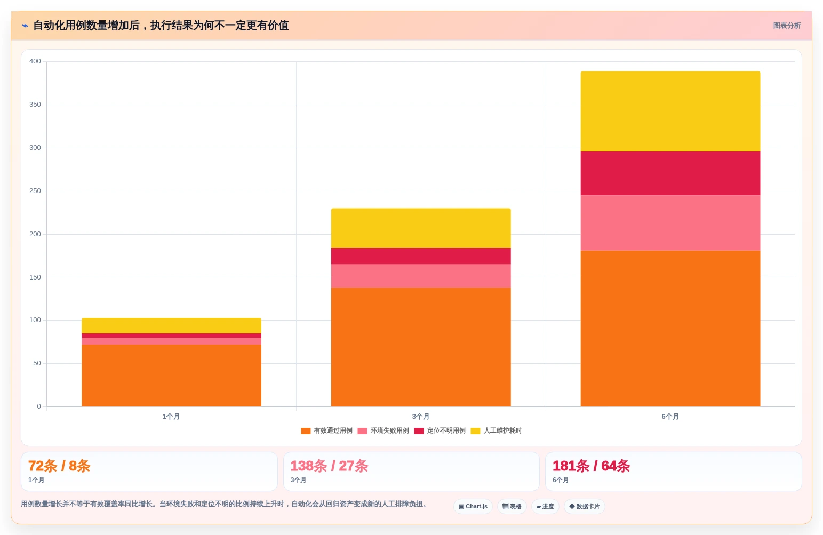Toggle 环境失败用例 legend swatch
823x535 pixels.
coord(362,431)
